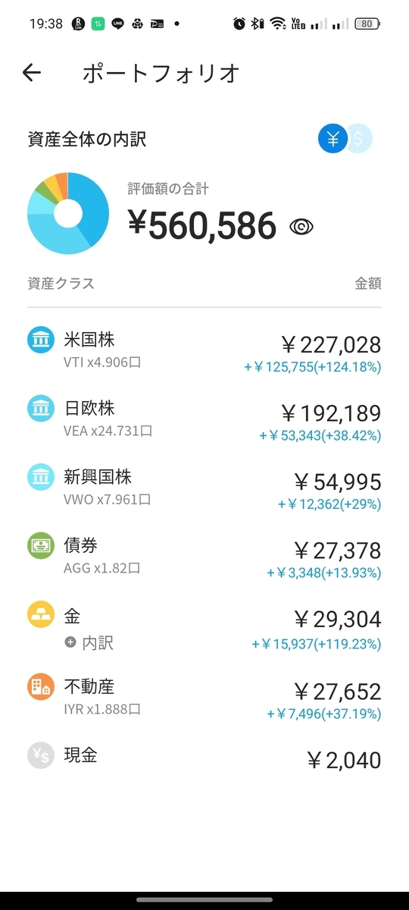
Task: Tap the 現金 cash icon
Action: pos(40,756)
